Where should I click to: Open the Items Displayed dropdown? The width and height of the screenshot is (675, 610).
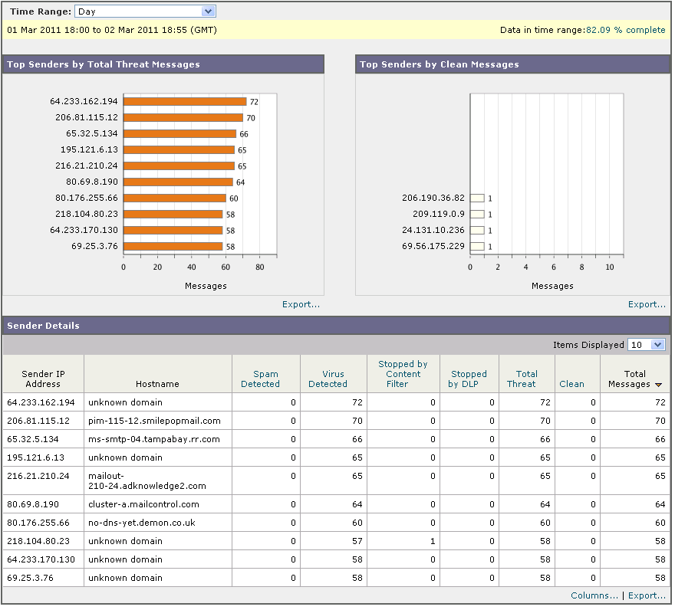pos(646,345)
